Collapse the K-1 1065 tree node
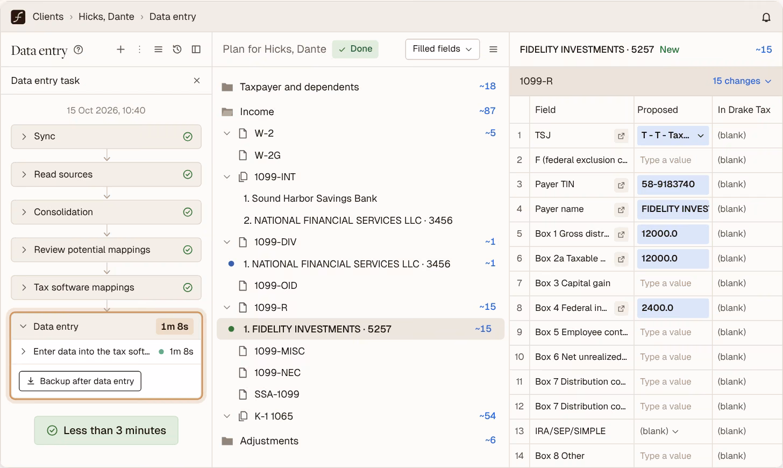The height and width of the screenshot is (468, 783). point(227,416)
